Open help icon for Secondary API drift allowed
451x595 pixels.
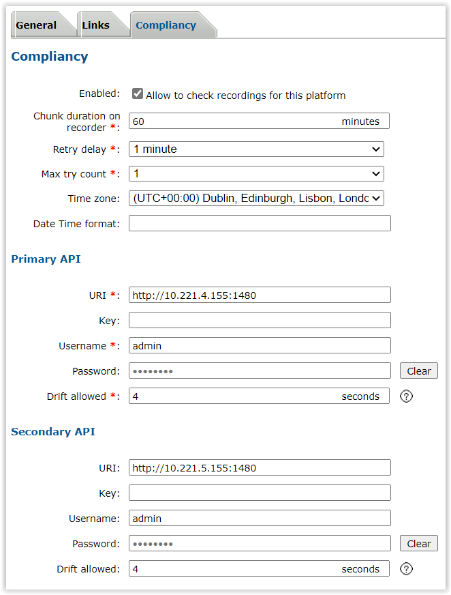pos(406,569)
